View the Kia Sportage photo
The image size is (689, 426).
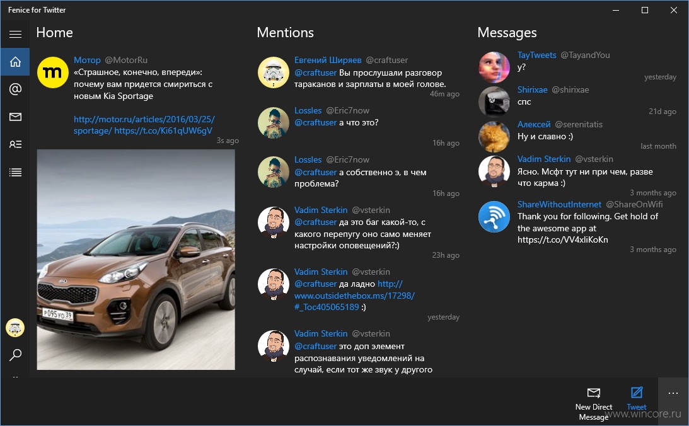(136, 260)
